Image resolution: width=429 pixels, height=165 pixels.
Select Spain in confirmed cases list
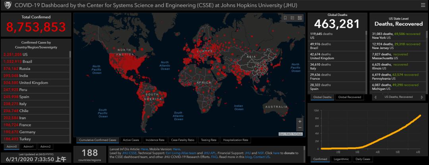pos(35,97)
